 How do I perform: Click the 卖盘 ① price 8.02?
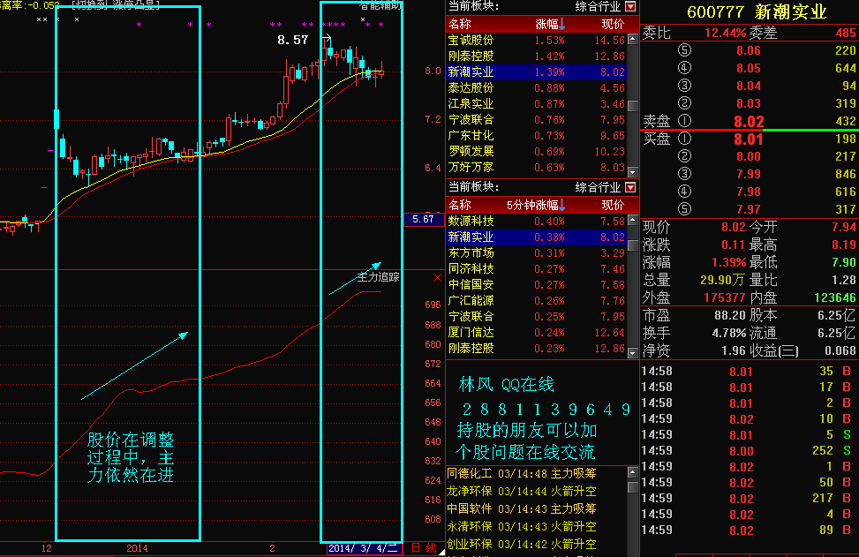coord(748,122)
